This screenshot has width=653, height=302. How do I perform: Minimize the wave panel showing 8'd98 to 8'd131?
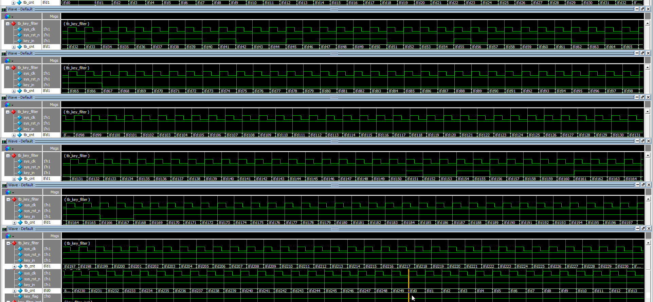[637, 97]
